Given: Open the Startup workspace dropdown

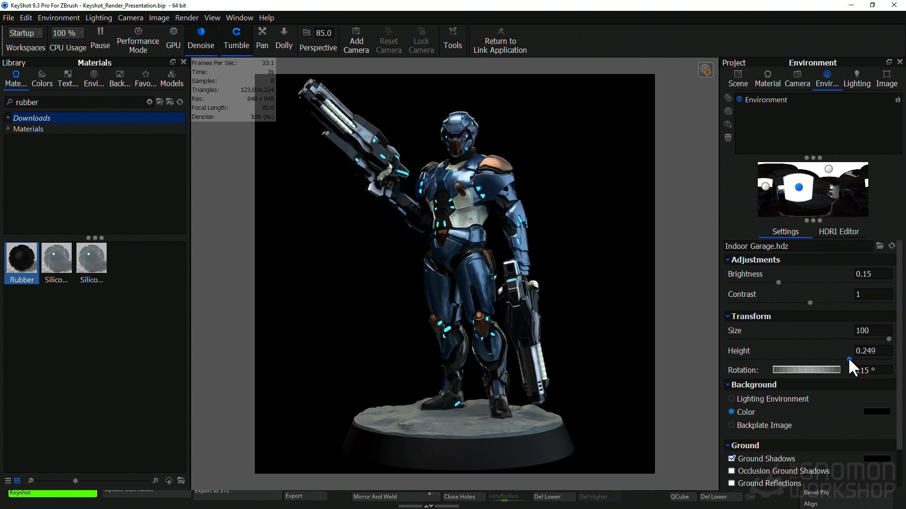Looking at the screenshot, I should (25, 33).
